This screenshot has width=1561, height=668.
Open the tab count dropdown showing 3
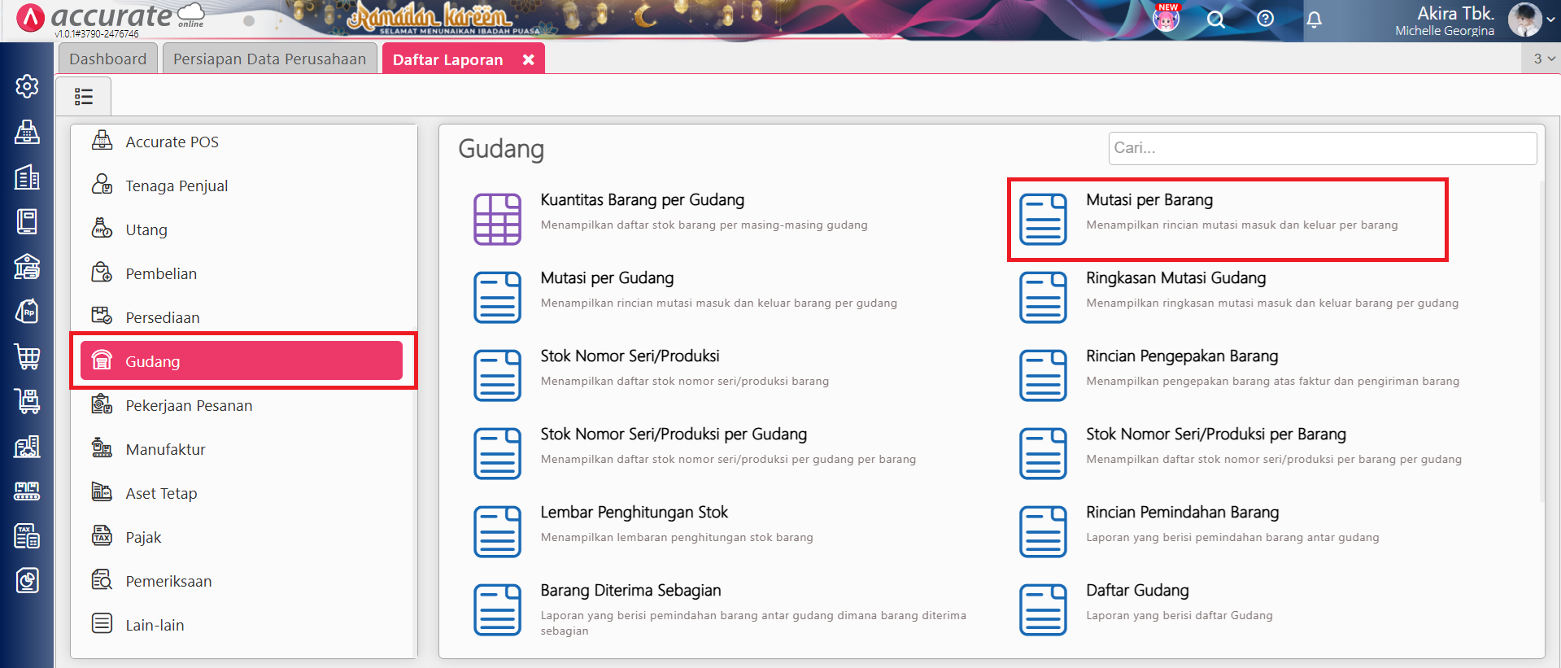(x=1543, y=59)
